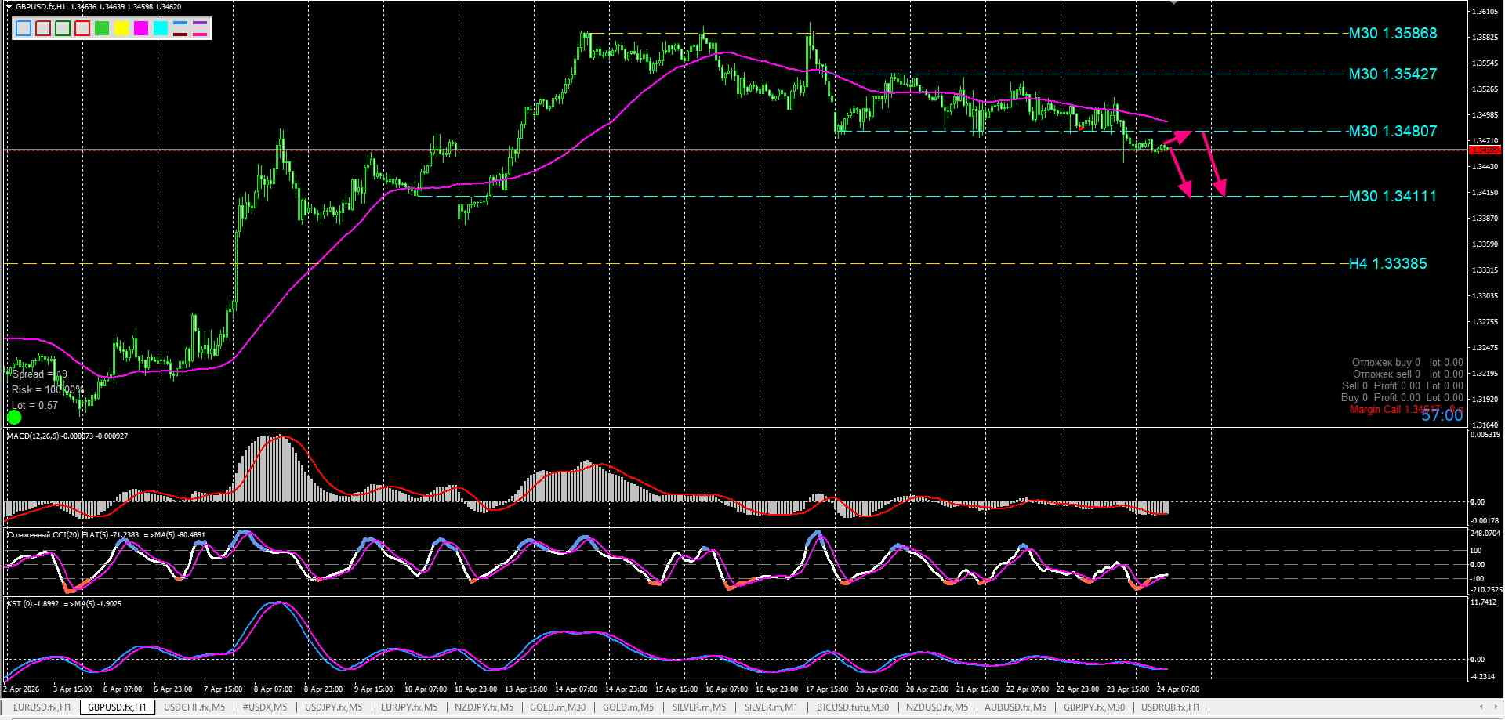Click the pink line style icon
Screen dimensions: 1505x720
(200, 34)
